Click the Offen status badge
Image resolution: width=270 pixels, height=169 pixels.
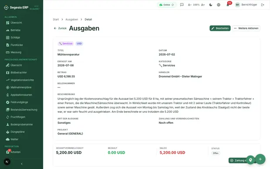coord(216,153)
